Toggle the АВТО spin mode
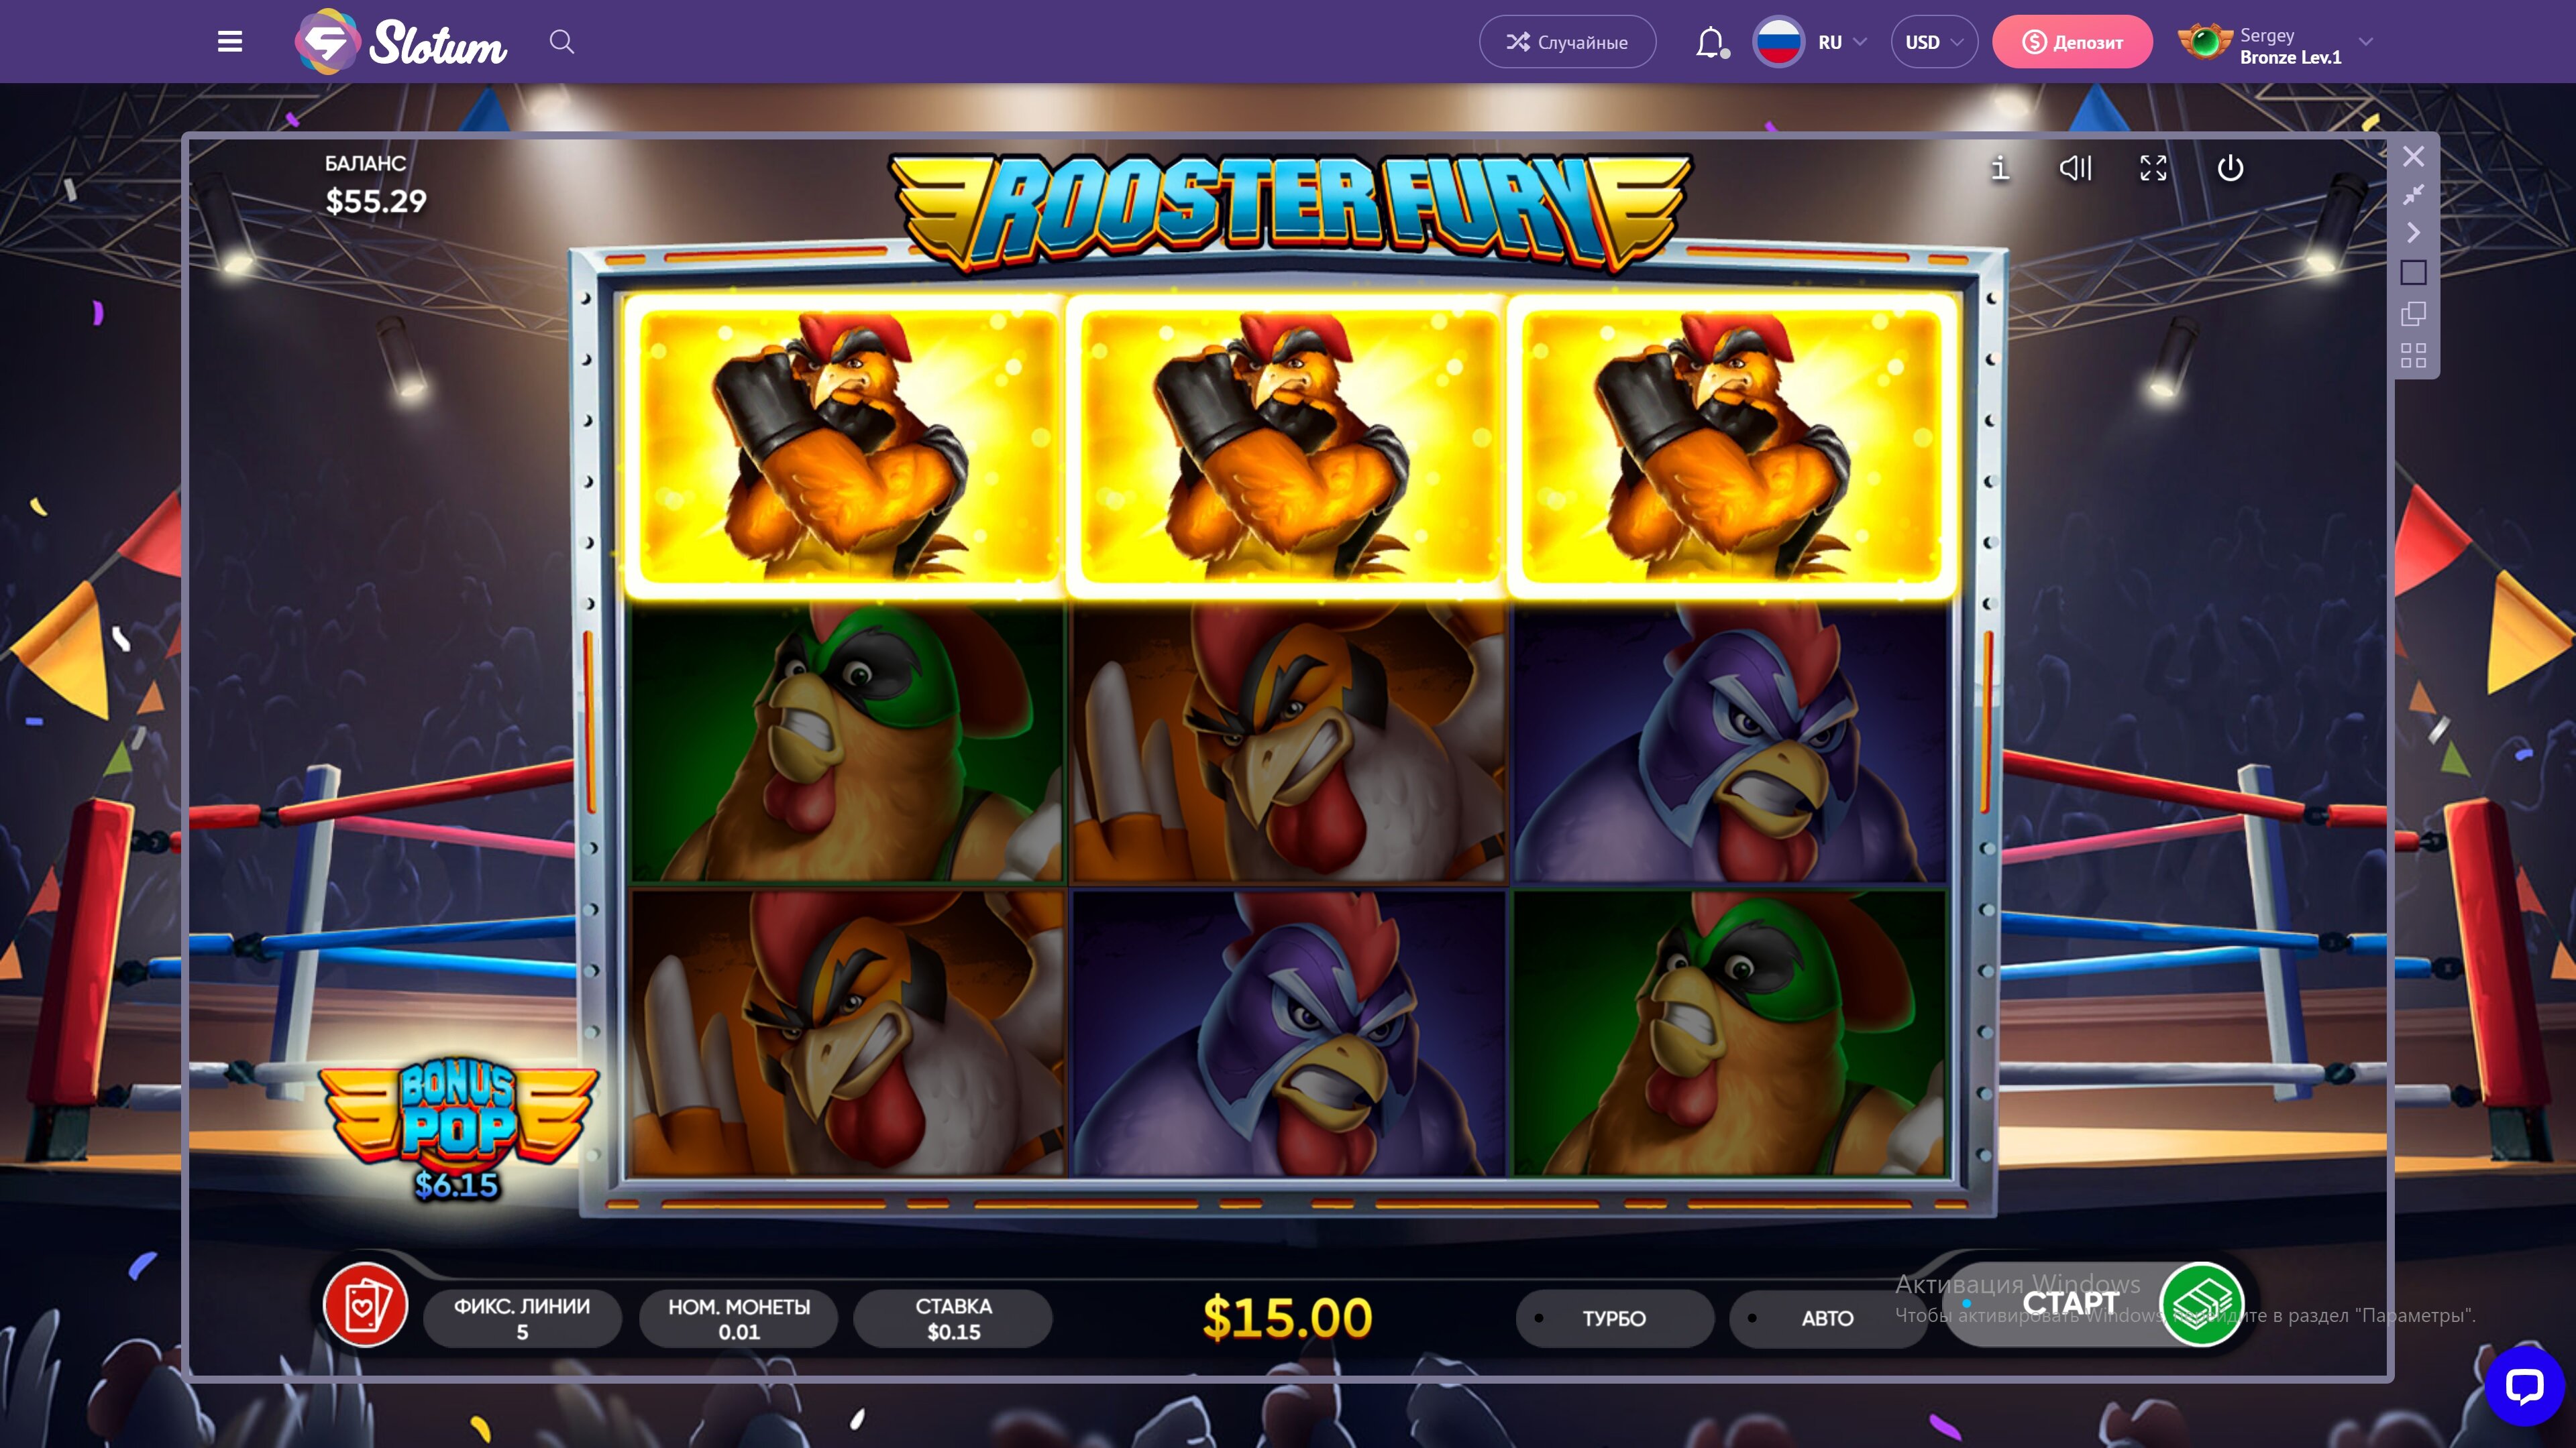 pyautogui.click(x=1827, y=1318)
